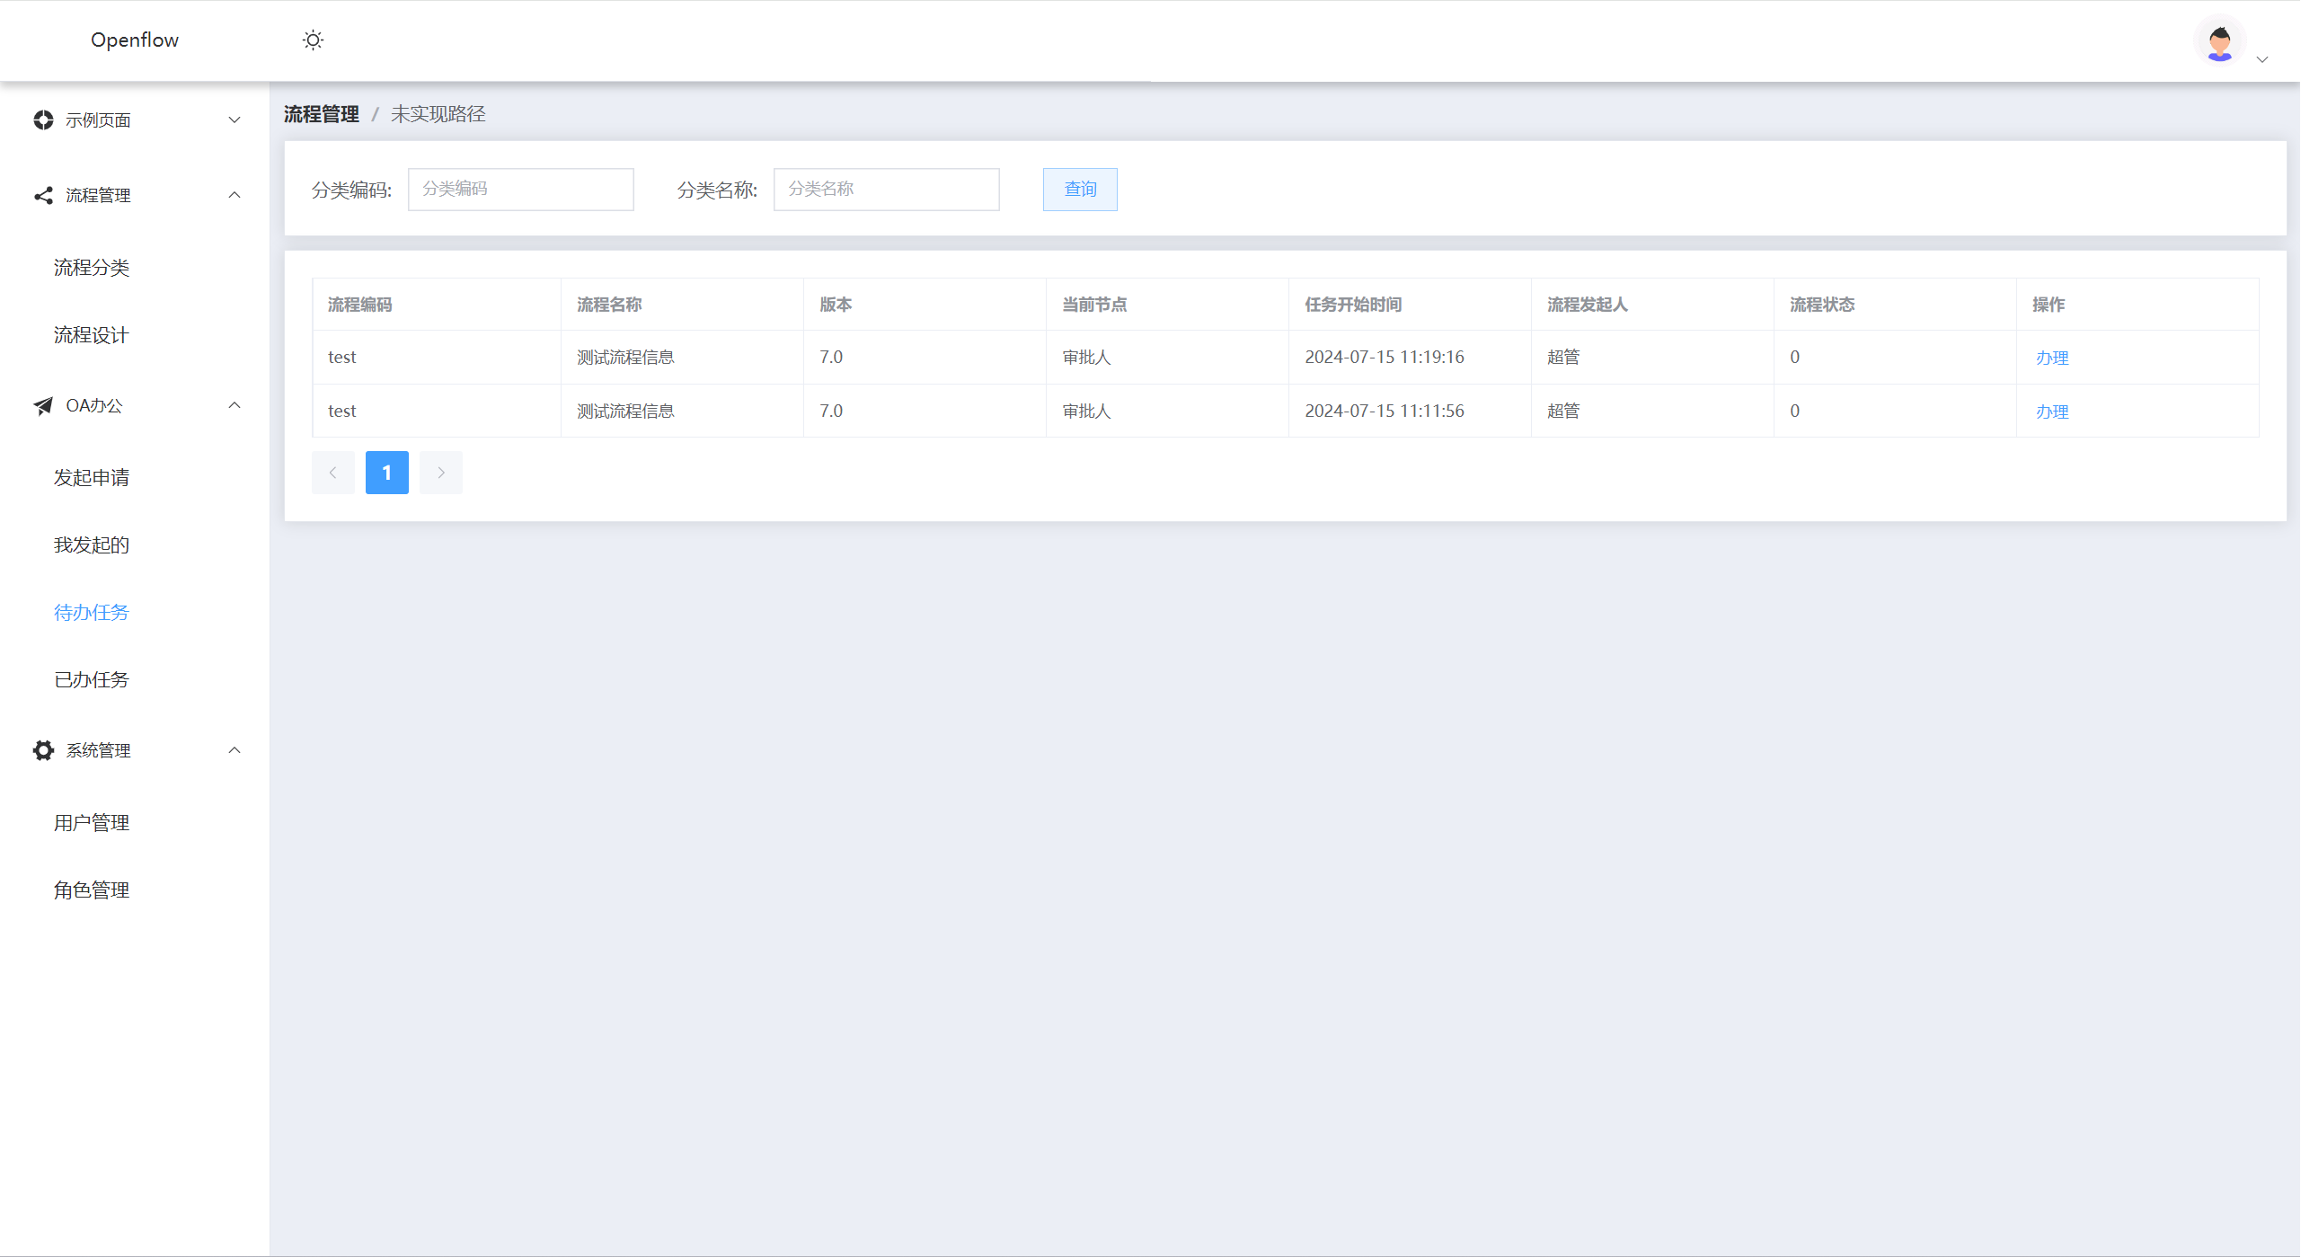Toggle the light/dark theme sun icon
Image resolution: width=2301 pixels, height=1257 pixels.
tap(313, 40)
